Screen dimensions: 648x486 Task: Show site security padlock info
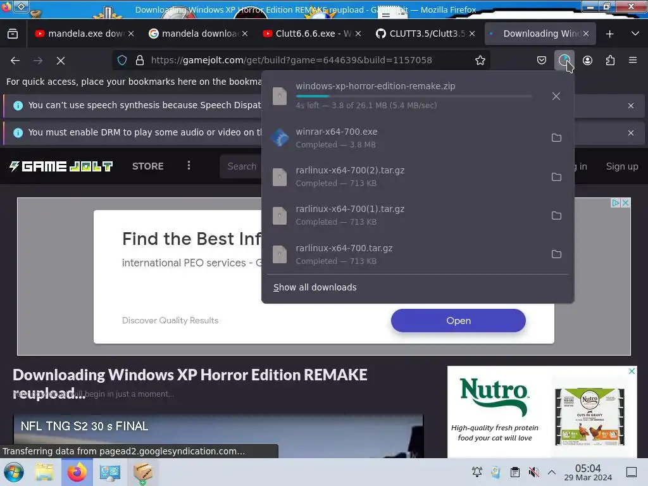pyautogui.click(x=140, y=60)
